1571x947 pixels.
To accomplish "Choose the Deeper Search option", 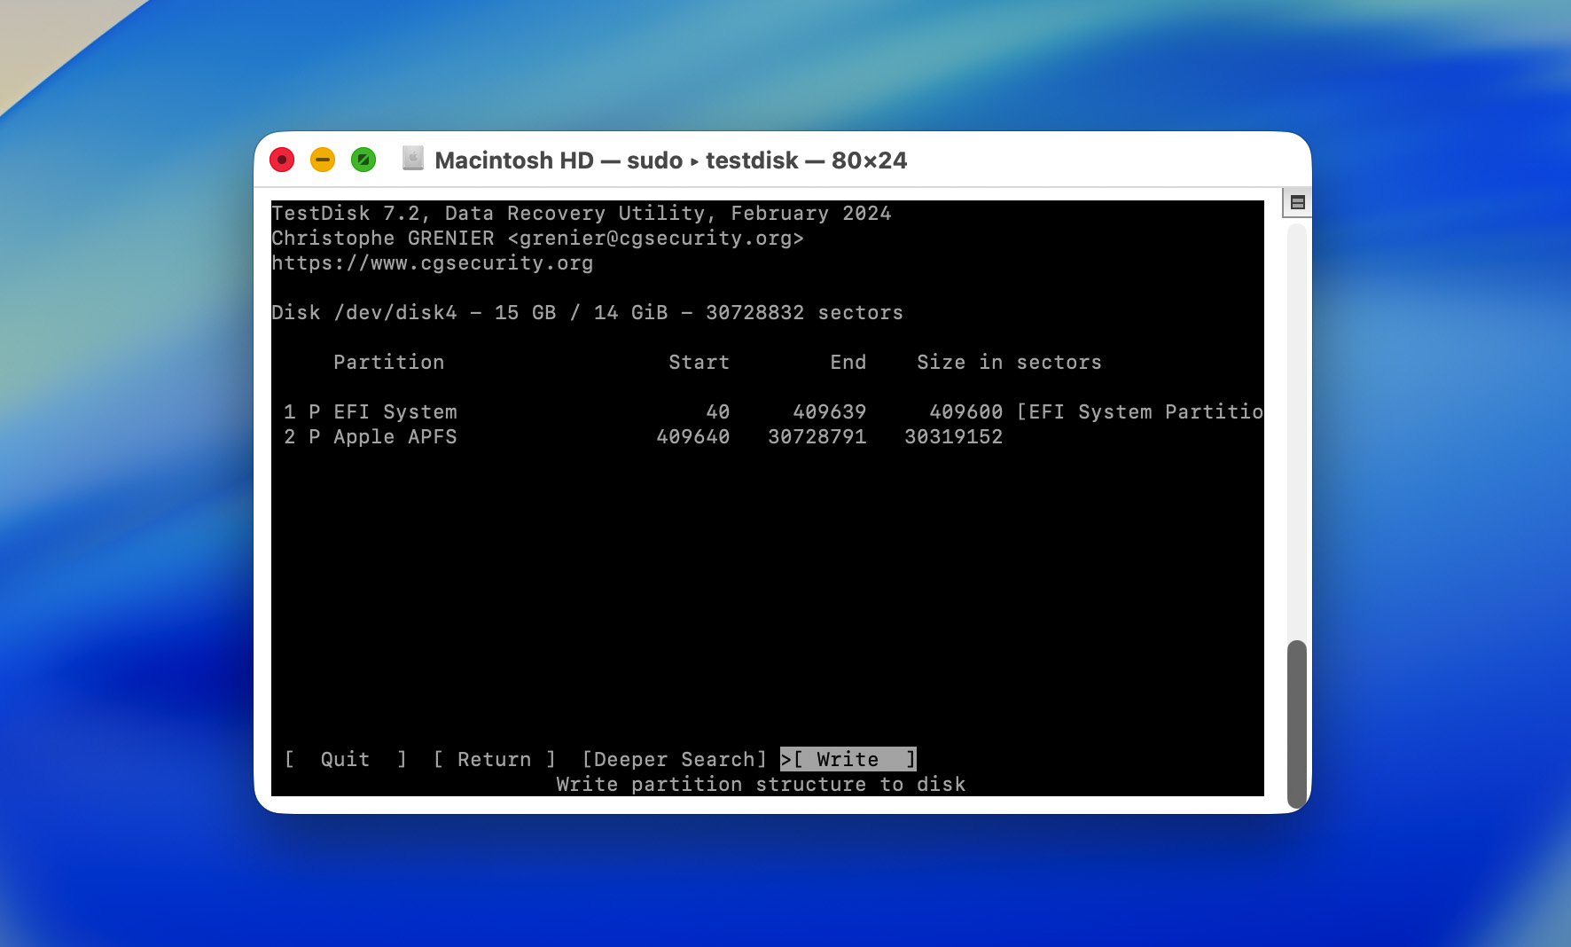I will [x=674, y=759].
